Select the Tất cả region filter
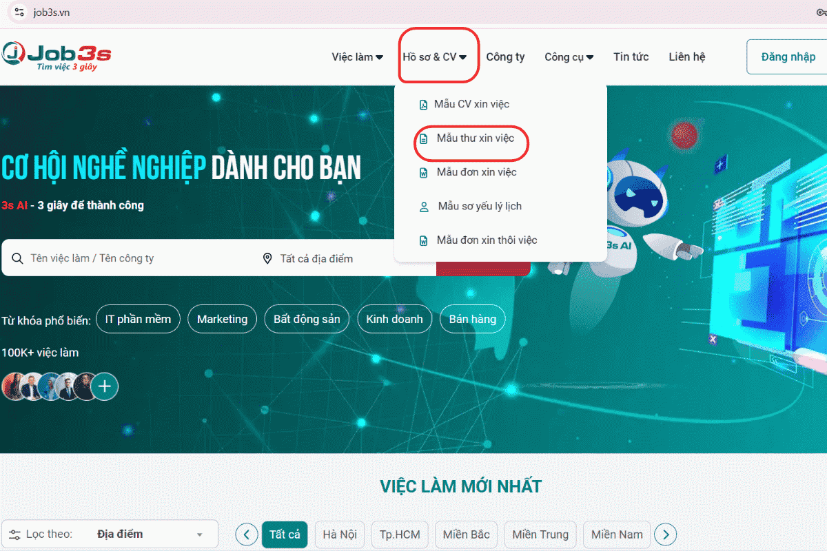 coord(284,534)
